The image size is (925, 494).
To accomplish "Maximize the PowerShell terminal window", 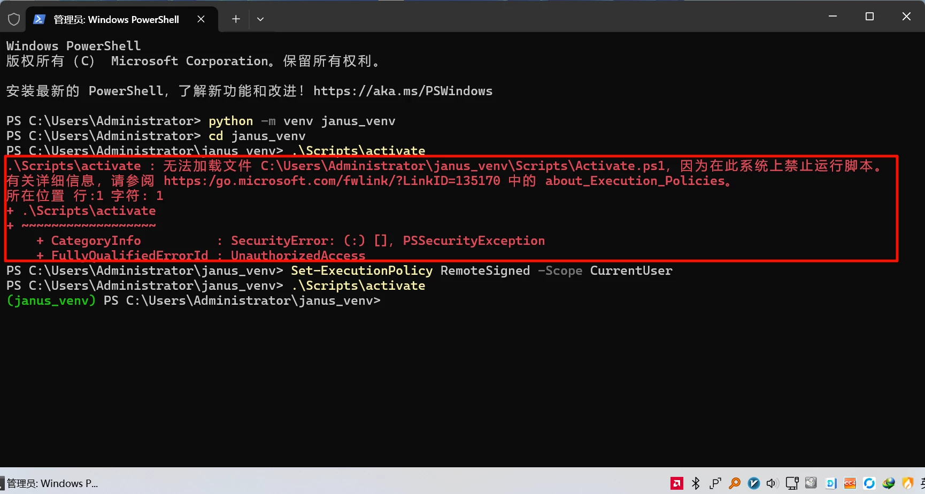I will [869, 17].
